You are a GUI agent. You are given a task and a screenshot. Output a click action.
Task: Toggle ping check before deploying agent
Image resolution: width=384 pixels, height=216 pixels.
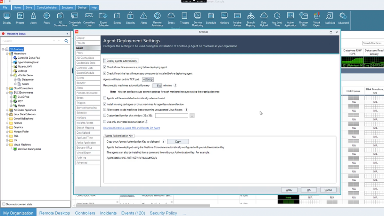105,67
